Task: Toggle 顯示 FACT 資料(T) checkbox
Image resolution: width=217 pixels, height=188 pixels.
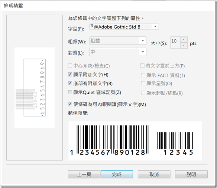Action: 143,75
